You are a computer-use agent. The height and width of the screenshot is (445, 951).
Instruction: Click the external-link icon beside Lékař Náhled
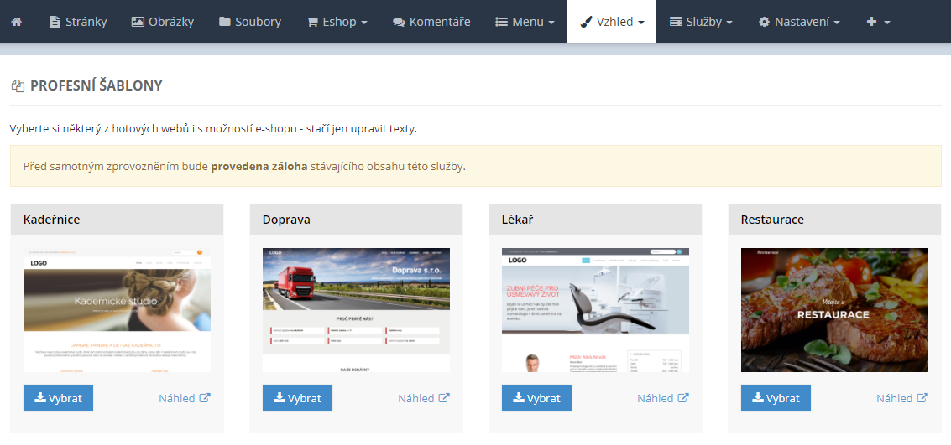(x=683, y=398)
